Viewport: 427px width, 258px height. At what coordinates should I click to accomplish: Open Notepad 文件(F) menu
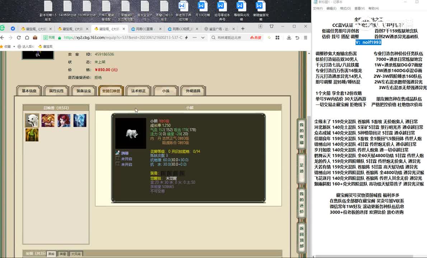(x=318, y=9)
